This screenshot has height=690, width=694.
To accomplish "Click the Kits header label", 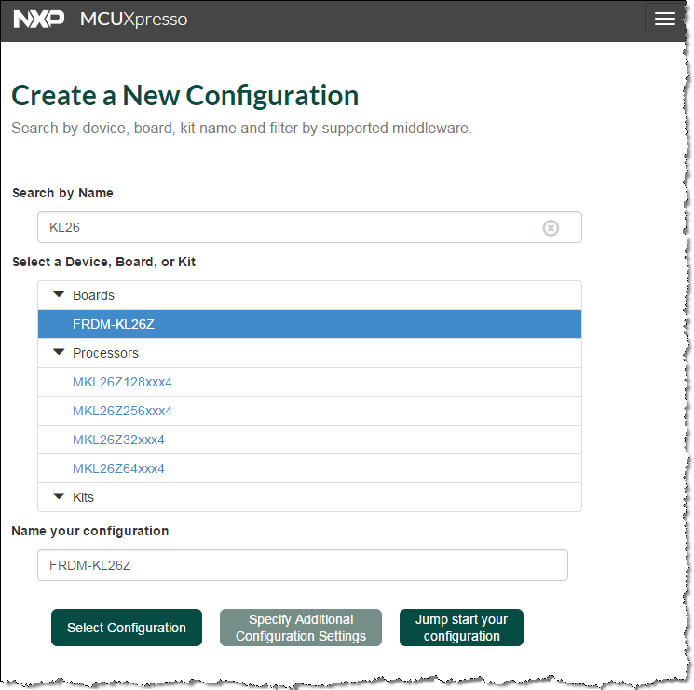I will (x=83, y=497).
